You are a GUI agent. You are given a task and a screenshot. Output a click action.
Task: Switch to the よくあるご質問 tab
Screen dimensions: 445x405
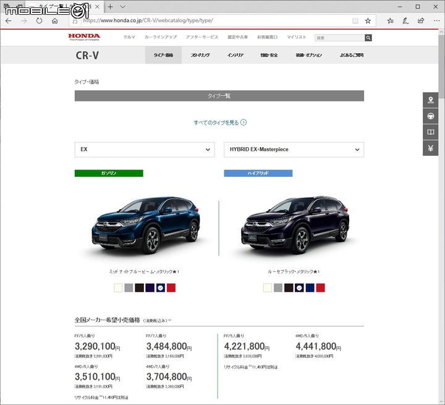[352, 55]
